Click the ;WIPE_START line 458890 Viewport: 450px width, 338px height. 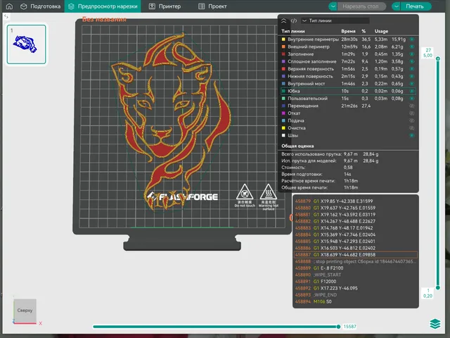(356, 275)
